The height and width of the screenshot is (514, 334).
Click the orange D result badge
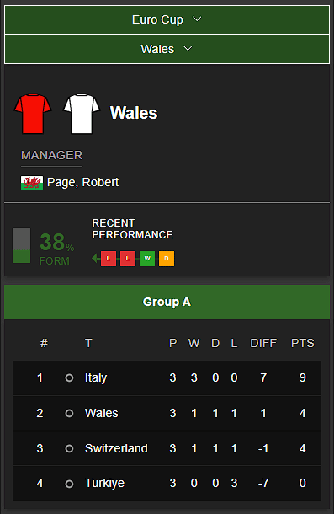(x=167, y=259)
